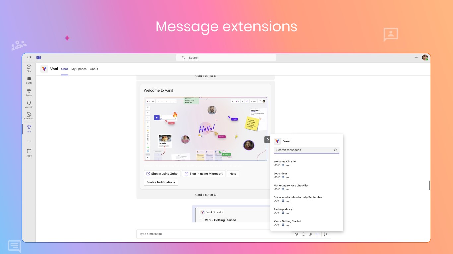Open Chat in the left sidebar
The height and width of the screenshot is (254, 453).
pyautogui.click(x=29, y=68)
